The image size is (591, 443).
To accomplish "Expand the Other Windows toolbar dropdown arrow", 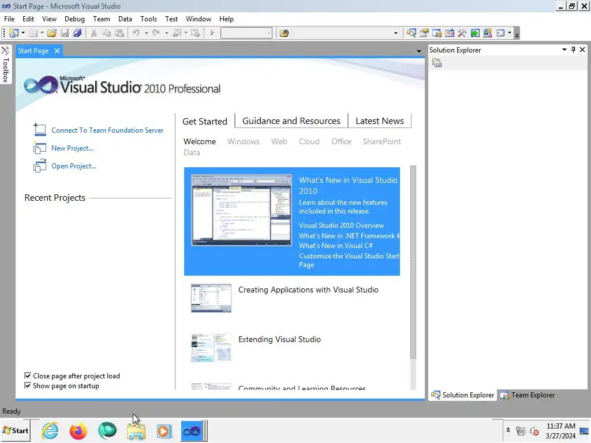I will (x=510, y=33).
